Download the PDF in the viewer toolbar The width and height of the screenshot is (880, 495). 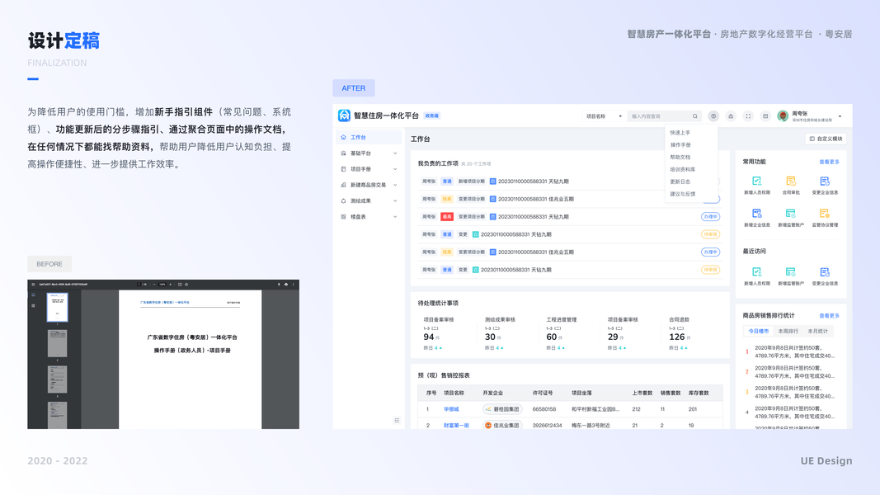(279, 285)
